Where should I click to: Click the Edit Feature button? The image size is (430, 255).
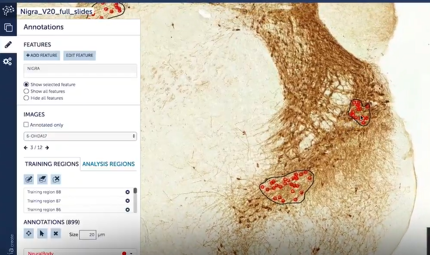pos(80,55)
